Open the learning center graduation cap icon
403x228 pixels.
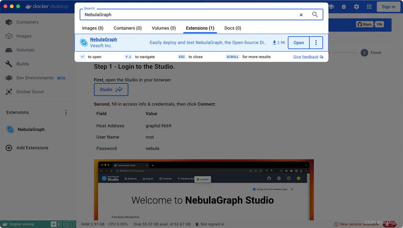pyautogui.click(x=331, y=7)
